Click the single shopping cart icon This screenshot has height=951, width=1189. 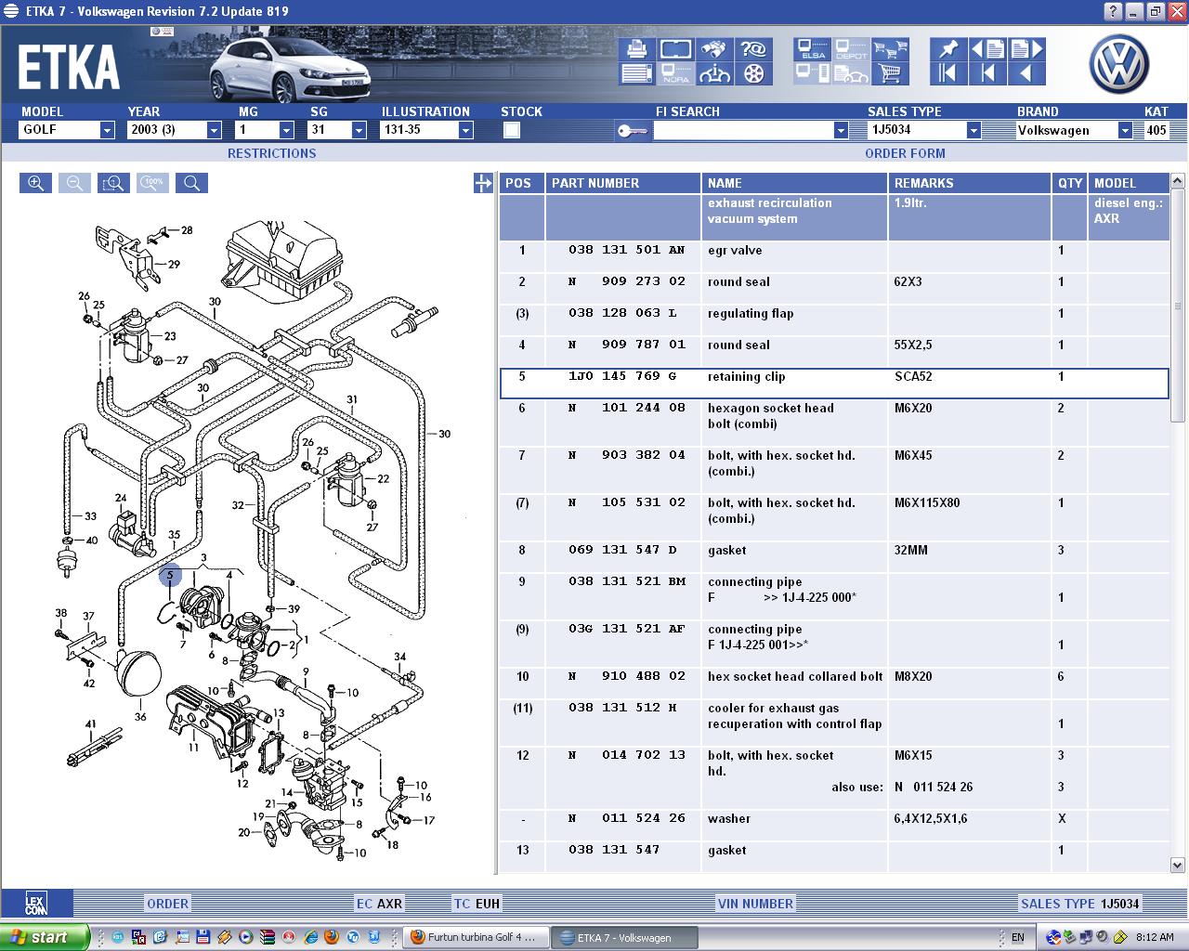pos(890,73)
